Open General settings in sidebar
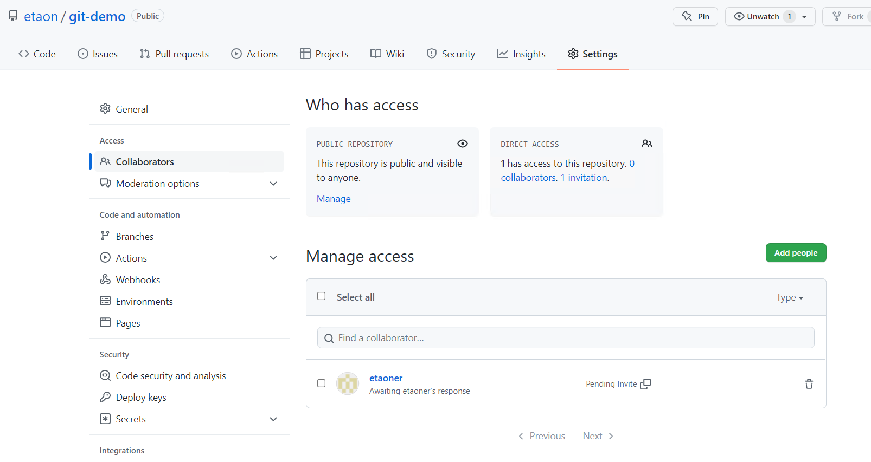This screenshot has height=462, width=871. pos(189,109)
